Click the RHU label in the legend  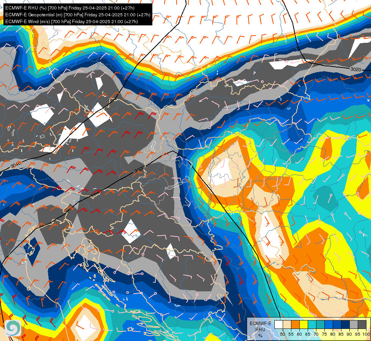pos(260,330)
